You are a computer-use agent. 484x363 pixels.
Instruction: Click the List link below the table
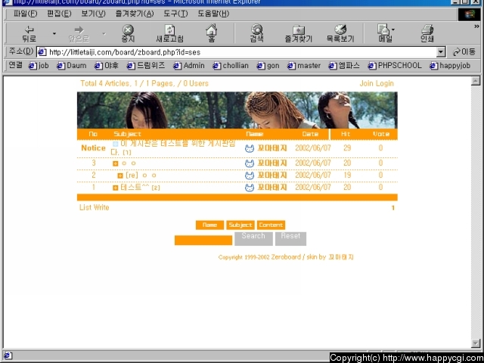coord(85,207)
